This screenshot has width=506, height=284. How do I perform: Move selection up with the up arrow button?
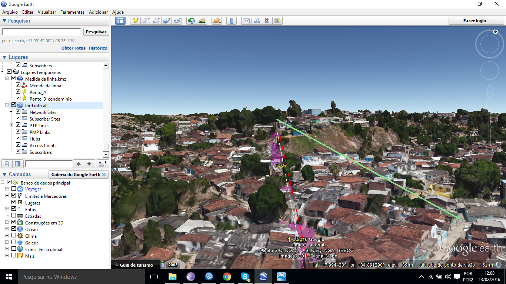coord(79,163)
